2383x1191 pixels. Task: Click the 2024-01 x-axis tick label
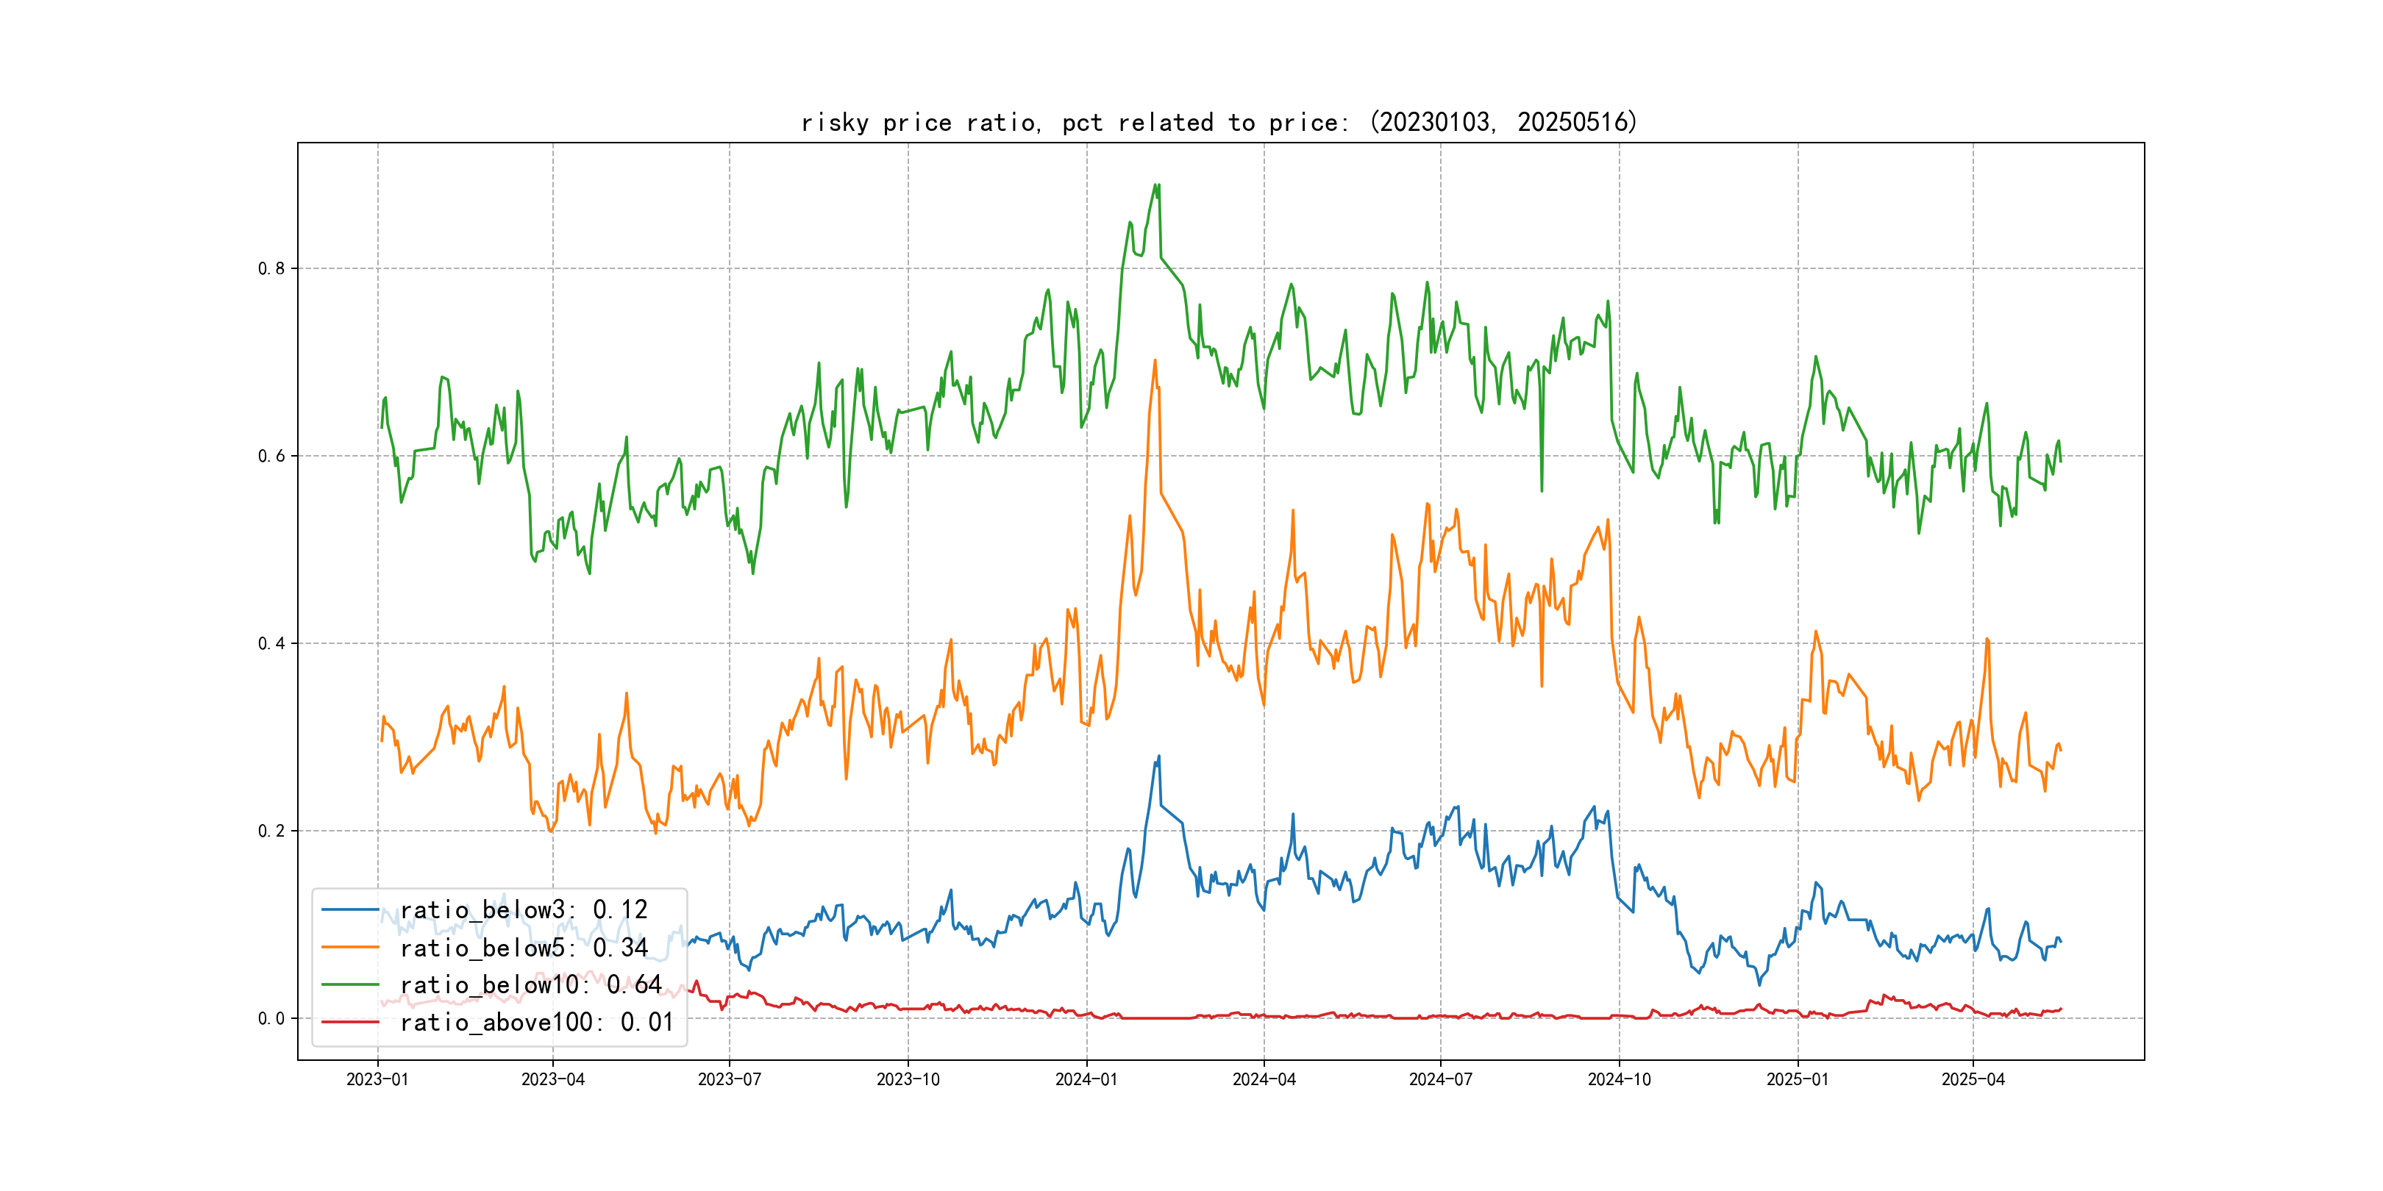1086,1079
